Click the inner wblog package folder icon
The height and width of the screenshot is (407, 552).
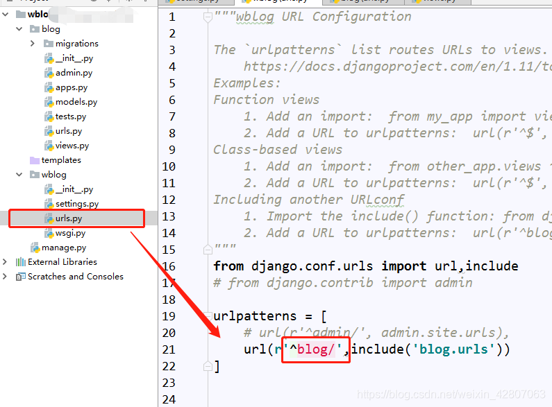(35, 175)
